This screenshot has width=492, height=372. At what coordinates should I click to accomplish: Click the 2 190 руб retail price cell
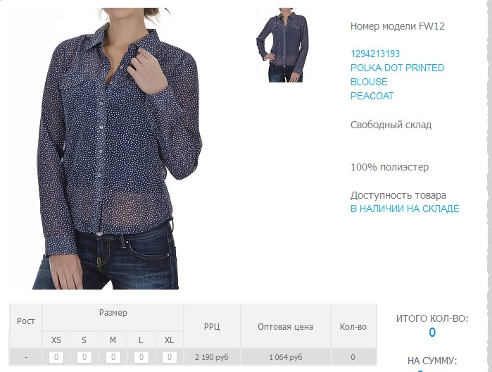click(x=212, y=357)
